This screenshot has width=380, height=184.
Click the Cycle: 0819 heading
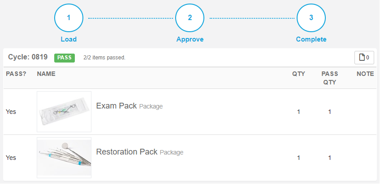click(28, 57)
